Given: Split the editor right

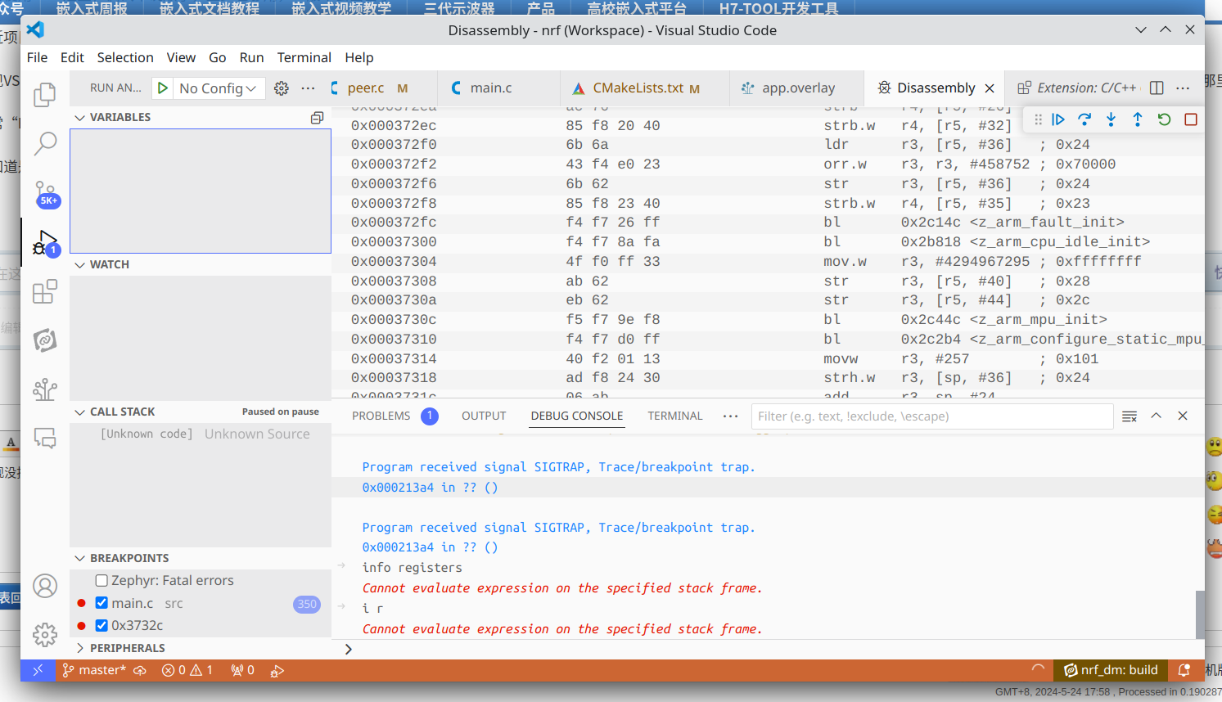Looking at the screenshot, I should pos(1157,88).
